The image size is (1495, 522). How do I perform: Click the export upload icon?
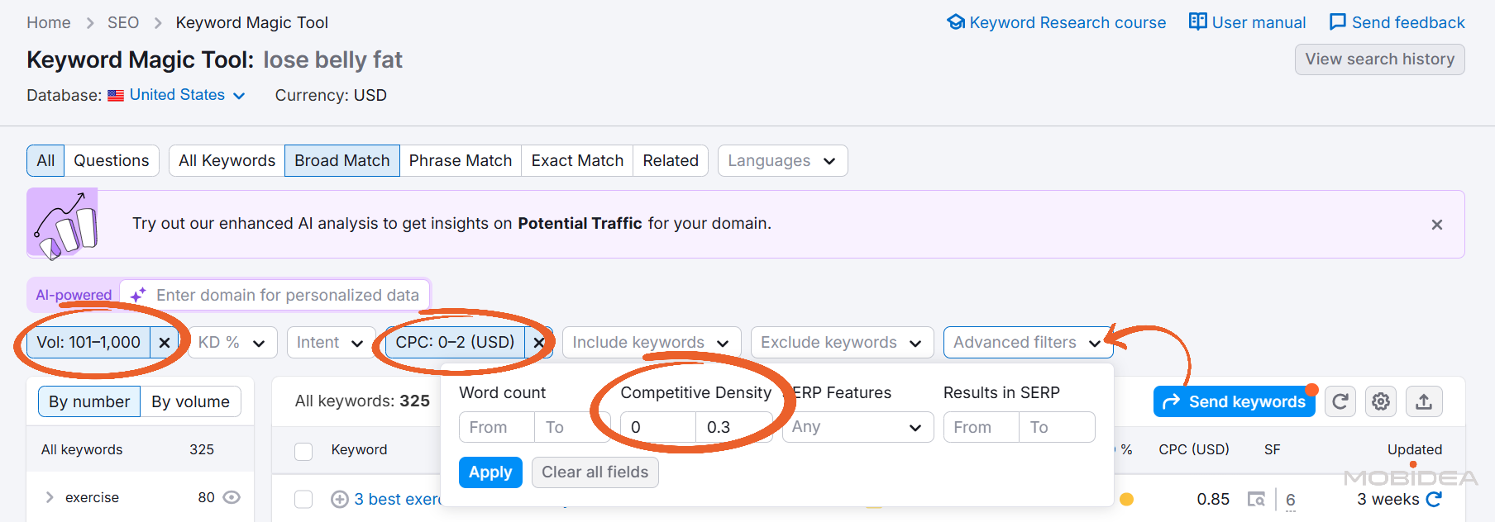[x=1423, y=401]
